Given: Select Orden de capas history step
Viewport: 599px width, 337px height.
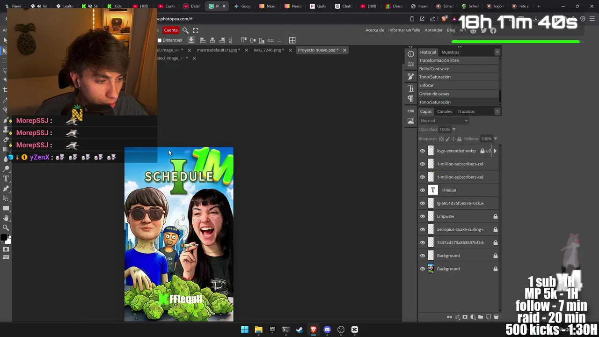Looking at the screenshot, I should point(459,94).
